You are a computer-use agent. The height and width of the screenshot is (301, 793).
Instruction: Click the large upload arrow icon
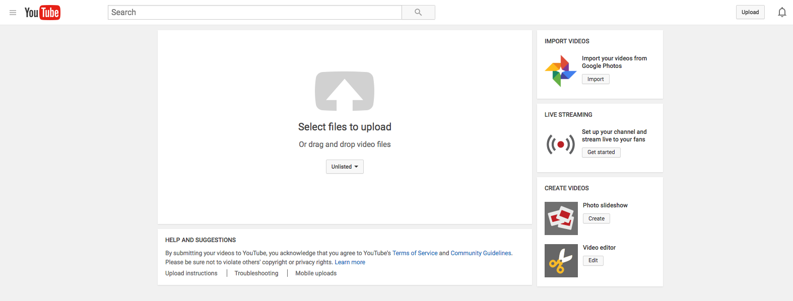345,91
